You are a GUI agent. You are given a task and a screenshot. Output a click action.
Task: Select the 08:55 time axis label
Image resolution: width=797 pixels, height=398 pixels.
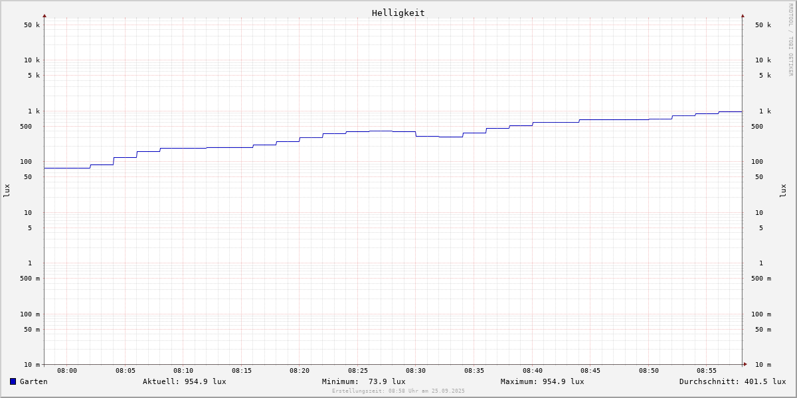click(x=707, y=371)
